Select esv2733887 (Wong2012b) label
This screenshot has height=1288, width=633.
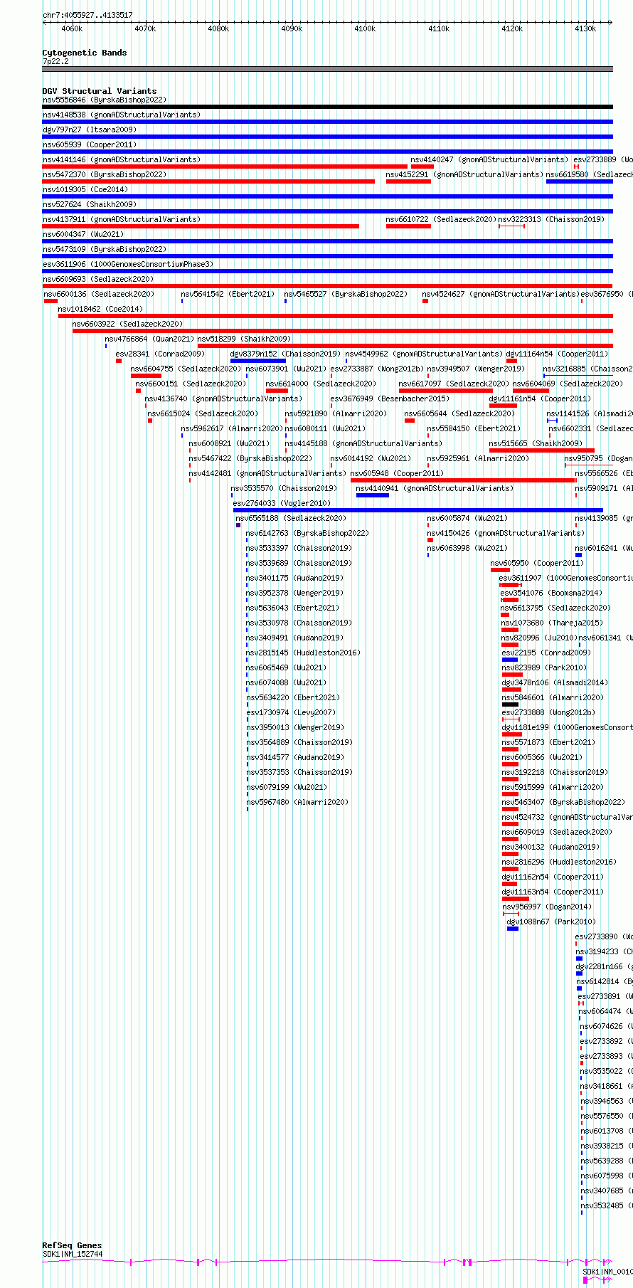click(x=377, y=369)
